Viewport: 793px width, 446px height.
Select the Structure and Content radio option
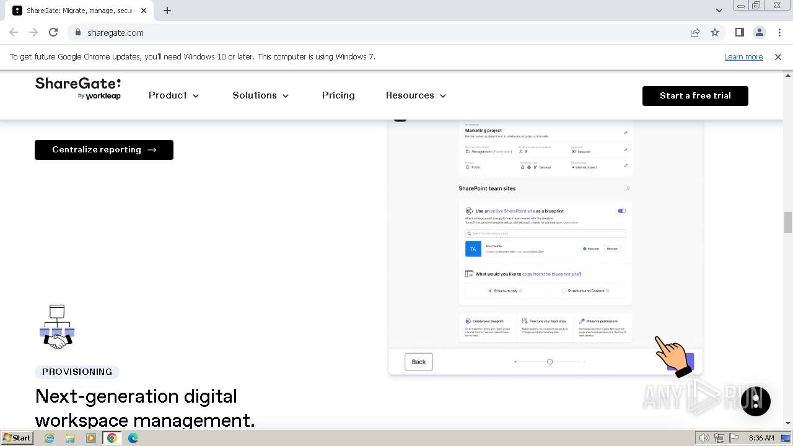564,291
